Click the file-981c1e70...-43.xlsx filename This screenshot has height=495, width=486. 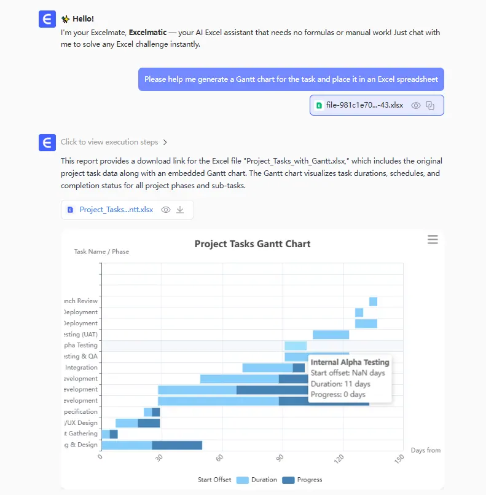(x=364, y=105)
